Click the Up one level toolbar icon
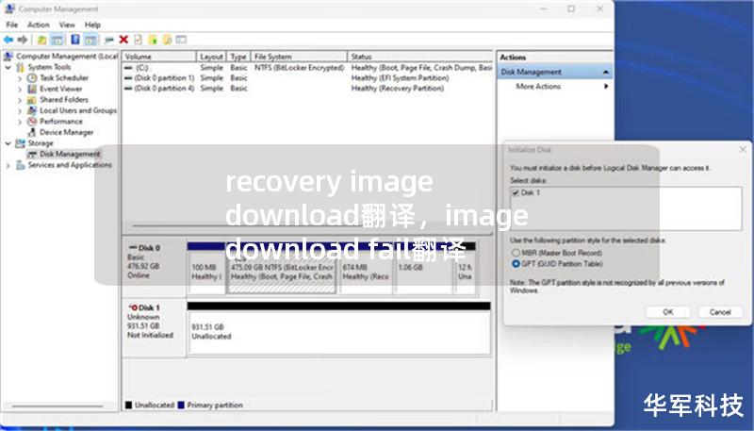This screenshot has width=754, height=431. coord(41,40)
